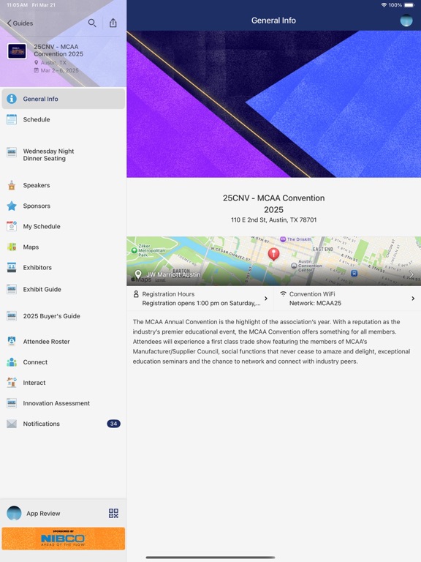Open the Maps icon in sidebar
This screenshot has height=562, width=421.
pyautogui.click(x=12, y=247)
